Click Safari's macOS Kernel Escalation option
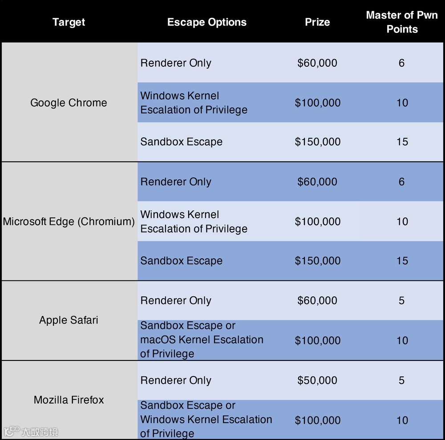The width and height of the screenshot is (445, 440). click(202, 340)
